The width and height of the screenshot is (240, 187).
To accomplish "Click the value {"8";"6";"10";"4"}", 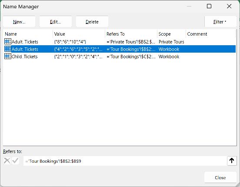I will pos(70,42).
